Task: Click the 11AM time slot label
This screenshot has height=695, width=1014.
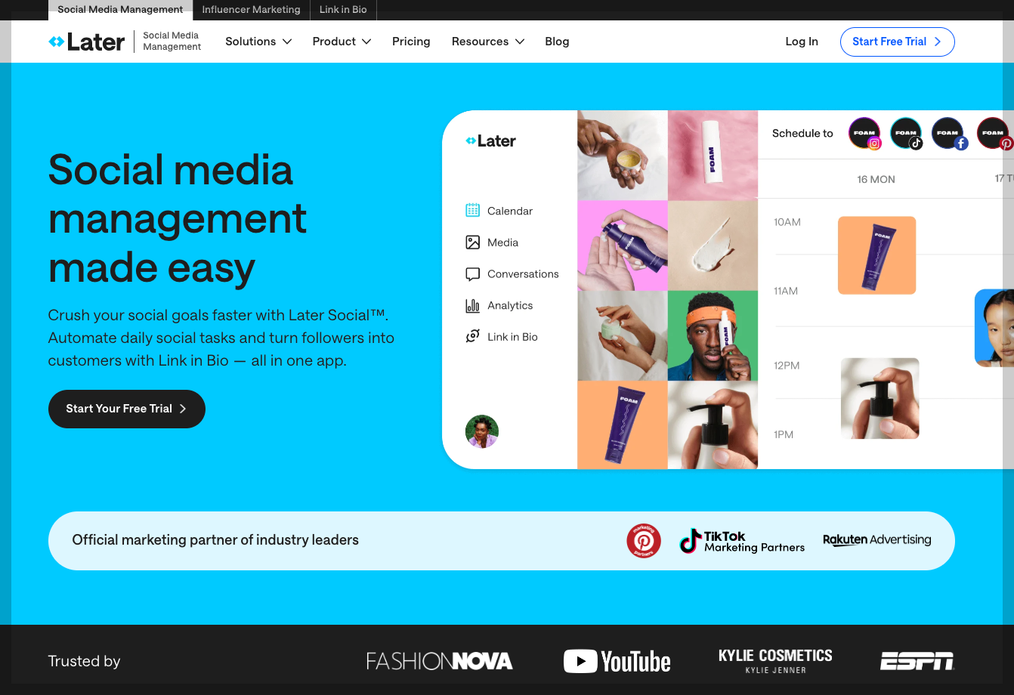Action: (x=786, y=291)
